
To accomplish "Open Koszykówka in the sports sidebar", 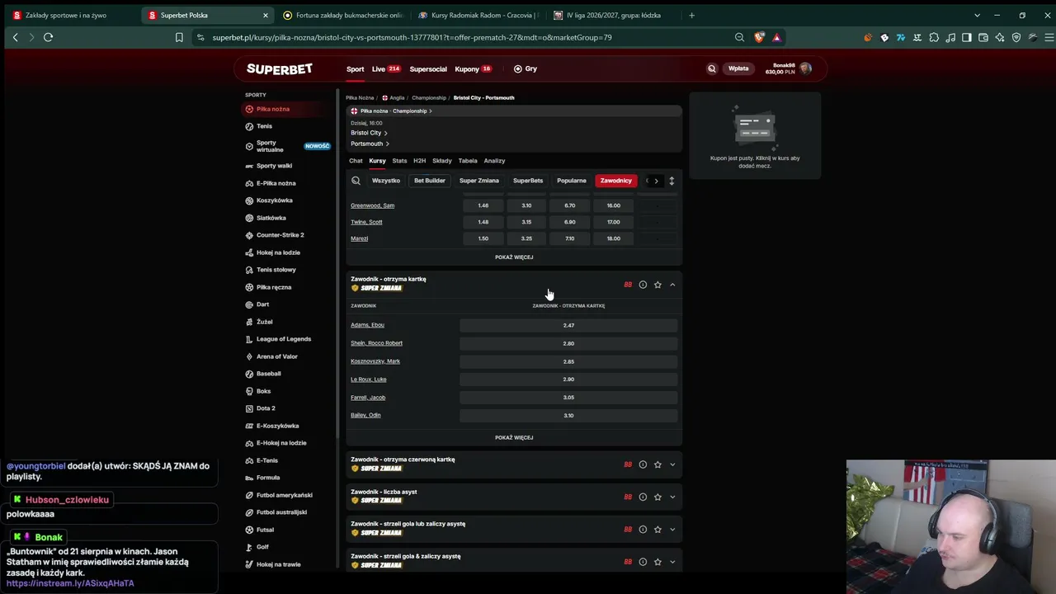I will coord(275,200).
